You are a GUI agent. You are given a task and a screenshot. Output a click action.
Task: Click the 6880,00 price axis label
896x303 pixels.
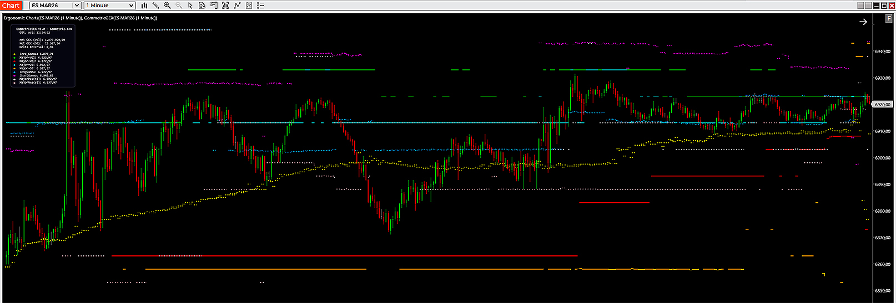[883, 211]
